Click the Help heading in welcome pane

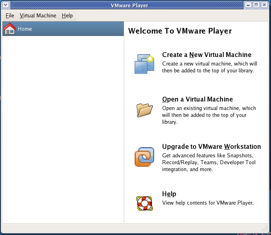(x=169, y=194)
